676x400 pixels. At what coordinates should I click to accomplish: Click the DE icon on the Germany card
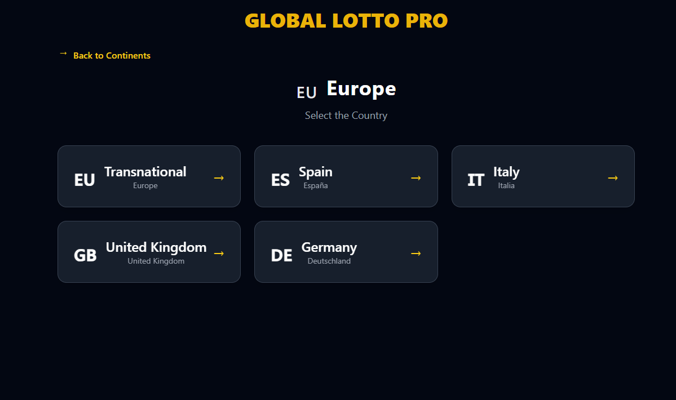point(282,255)
